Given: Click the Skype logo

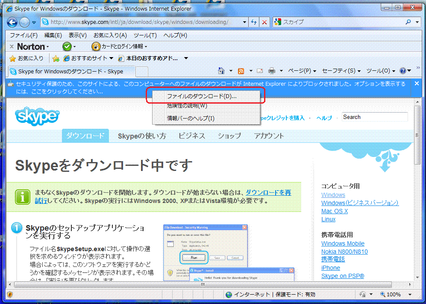Looking at the screenshot, I should pyautogui.click(x=37, y=116).
